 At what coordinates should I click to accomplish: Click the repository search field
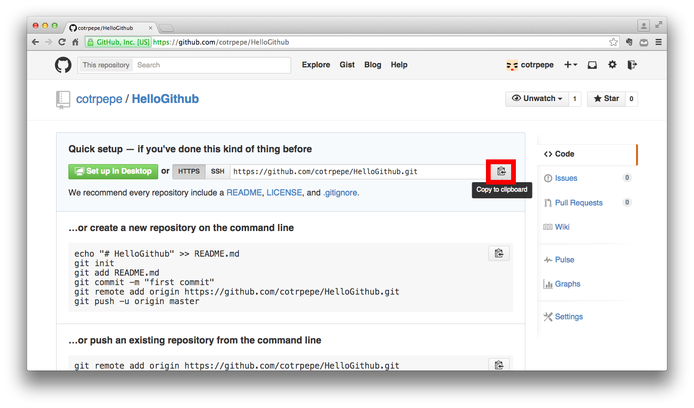[x=211, y=65]
